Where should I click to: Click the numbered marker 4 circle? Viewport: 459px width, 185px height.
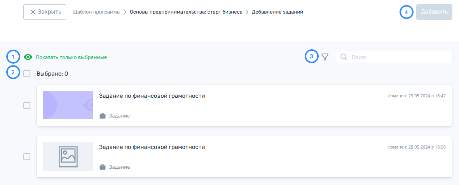[406, 12]
